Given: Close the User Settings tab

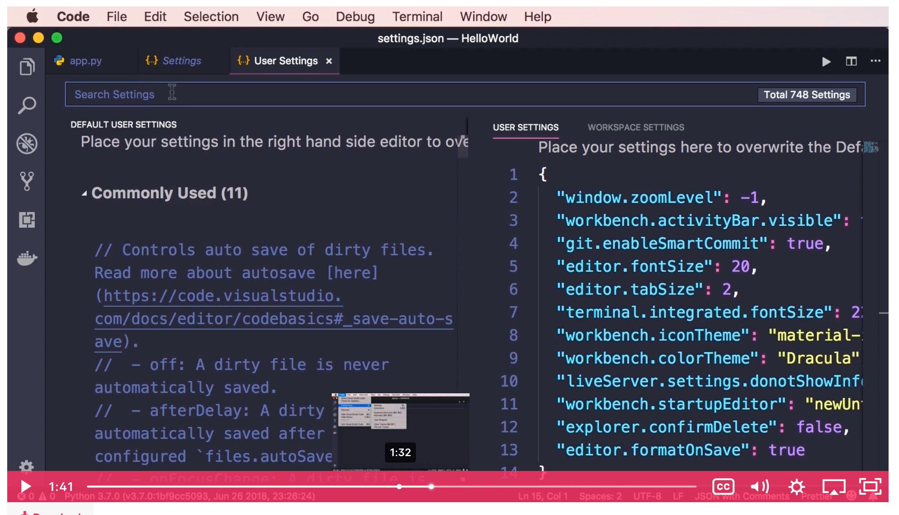Looking at the screenshot, I should click(x=329, y=61).
